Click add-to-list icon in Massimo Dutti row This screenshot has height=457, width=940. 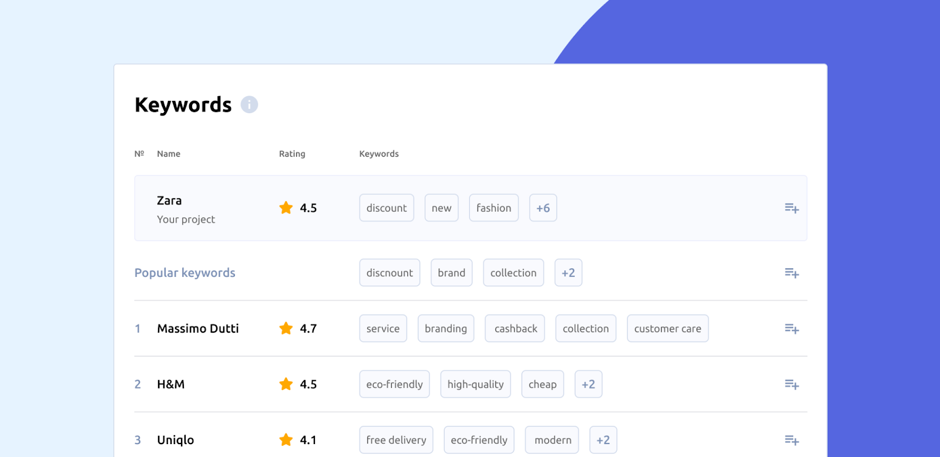(x=791, y=329)
